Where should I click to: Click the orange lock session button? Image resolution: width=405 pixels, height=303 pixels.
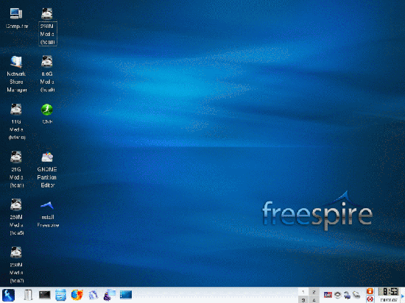tap(370, 291)
